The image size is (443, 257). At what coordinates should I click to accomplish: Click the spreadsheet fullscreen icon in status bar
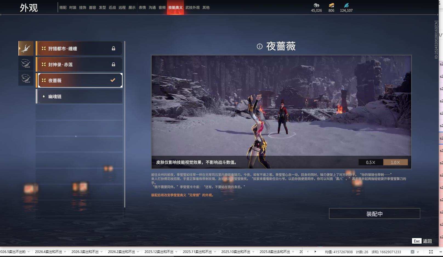[431, 252]
